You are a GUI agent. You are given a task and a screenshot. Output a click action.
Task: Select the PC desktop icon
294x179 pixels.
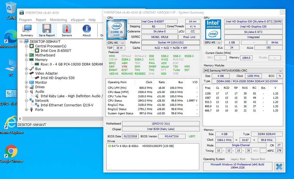11,65
